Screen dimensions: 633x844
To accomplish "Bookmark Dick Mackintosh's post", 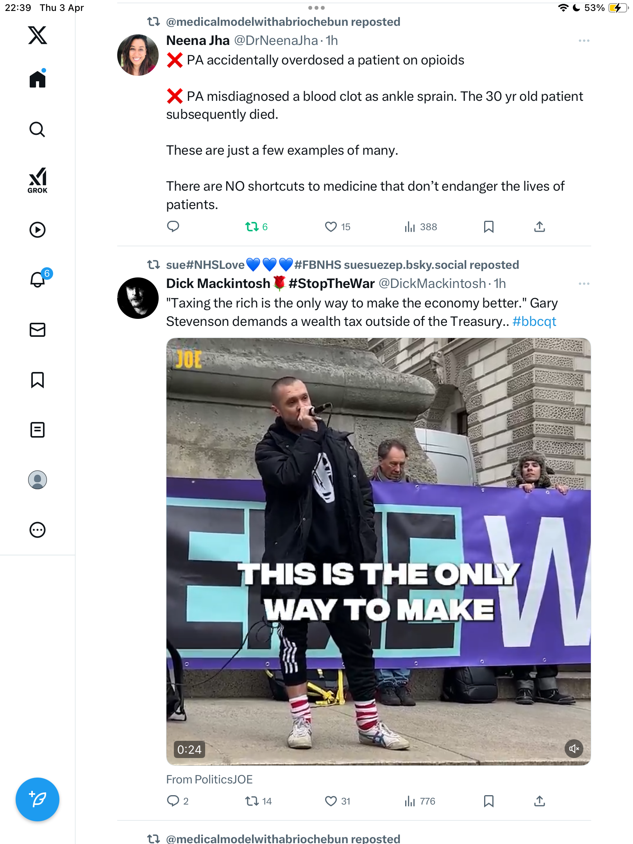I will point(488,801).
